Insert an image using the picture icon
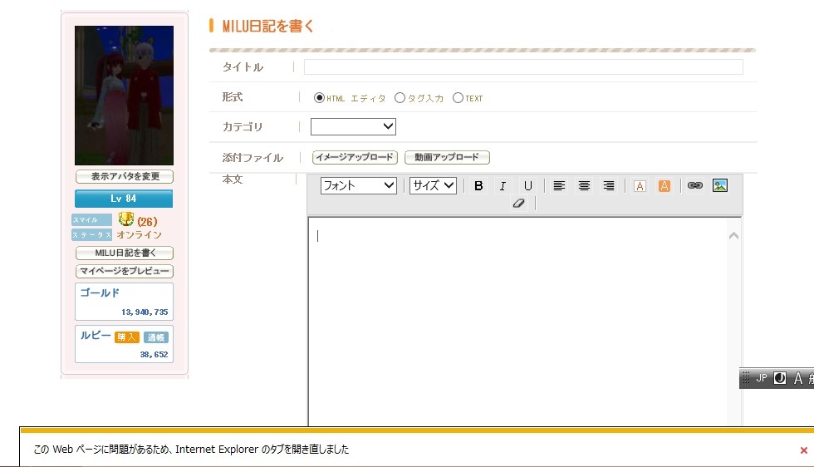The image size is (814, 467). (x=720, y=186)
